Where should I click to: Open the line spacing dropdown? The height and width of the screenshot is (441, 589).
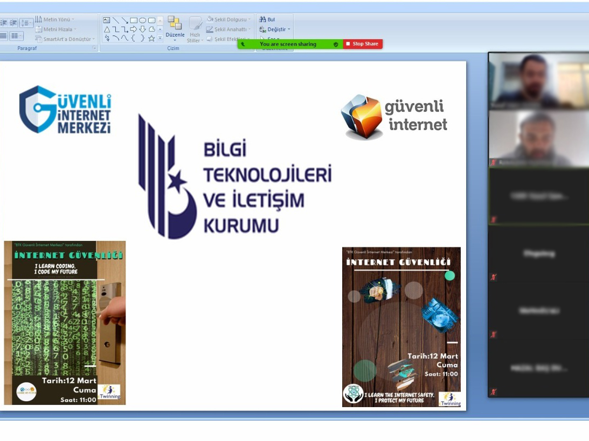pos(26,23)
